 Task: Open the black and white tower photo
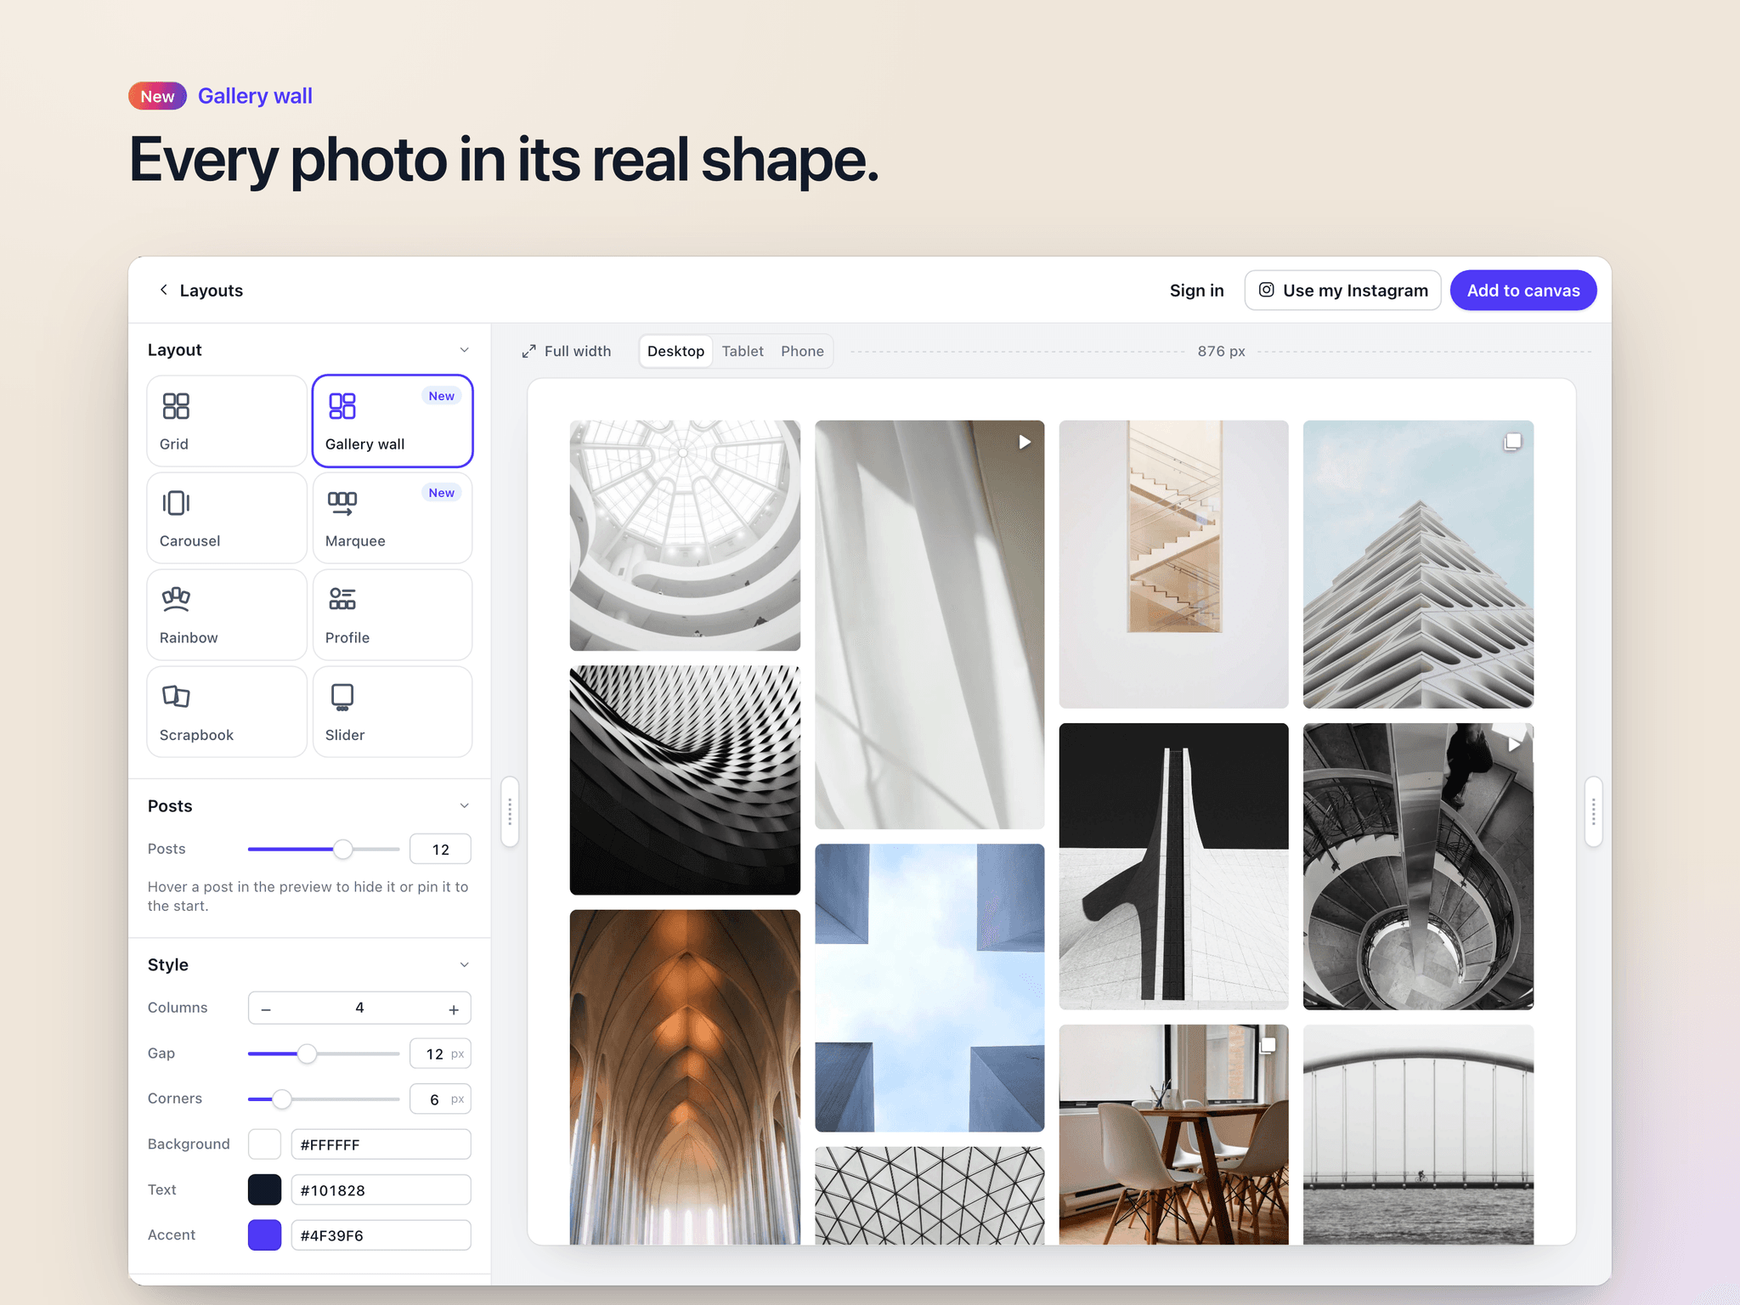(1173, 867)
